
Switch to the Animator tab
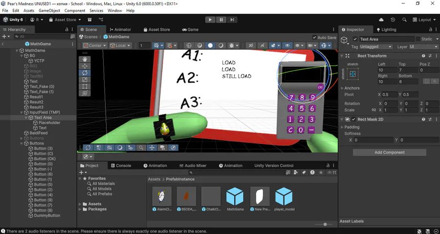(120, 29)
